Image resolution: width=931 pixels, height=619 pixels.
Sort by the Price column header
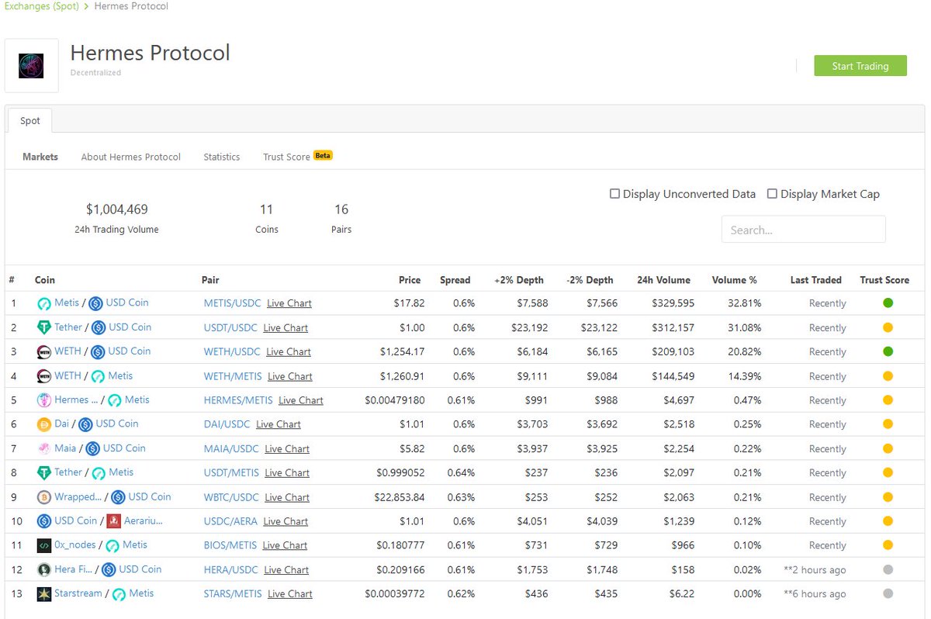tap(410, 280)
